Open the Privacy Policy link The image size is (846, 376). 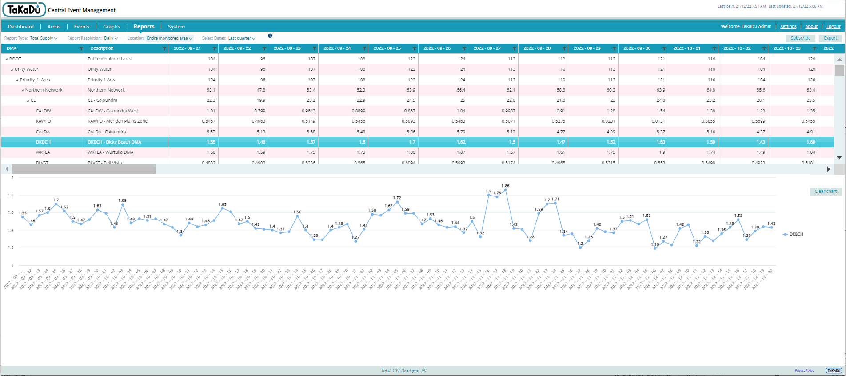tap(804, 371)
